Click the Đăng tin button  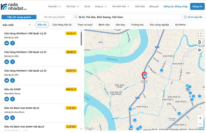[x=197, y=6]
